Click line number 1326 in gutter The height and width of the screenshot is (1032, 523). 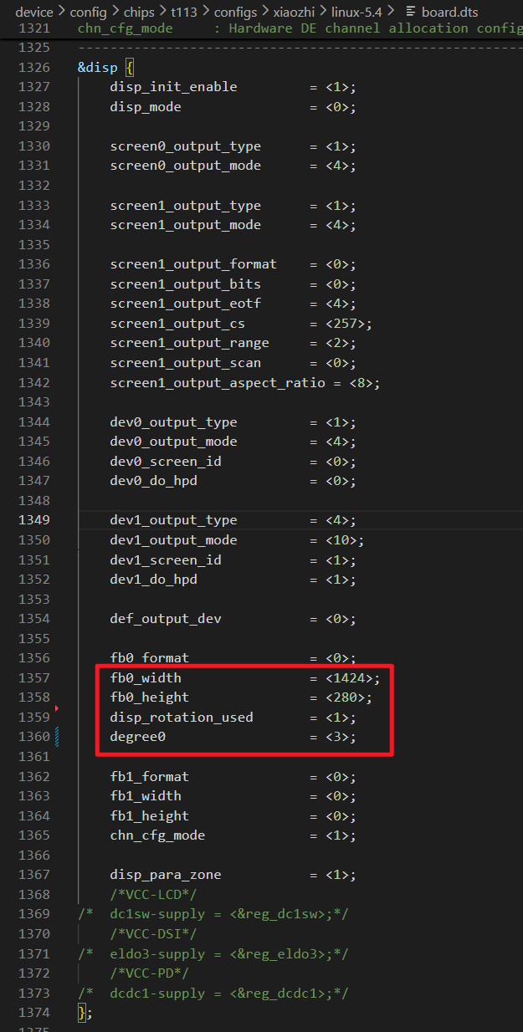[x=33, y=67]
